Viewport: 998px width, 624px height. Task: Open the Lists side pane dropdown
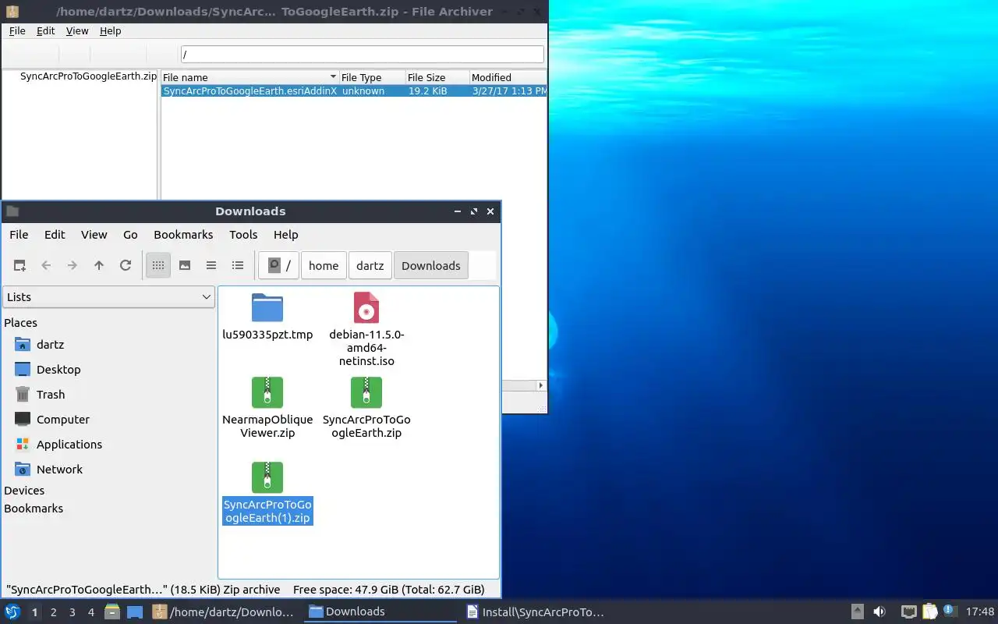tap(109, 296)
